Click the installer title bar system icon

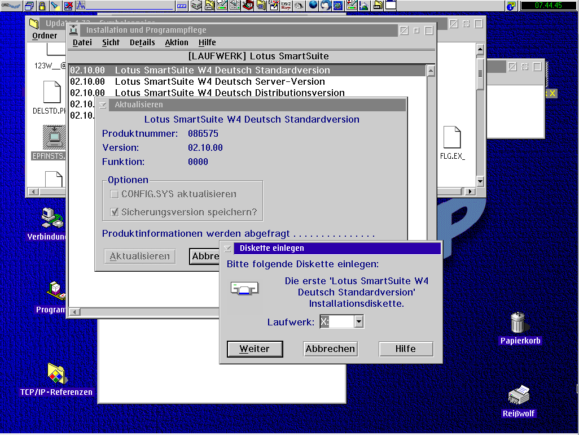[74, 31]
